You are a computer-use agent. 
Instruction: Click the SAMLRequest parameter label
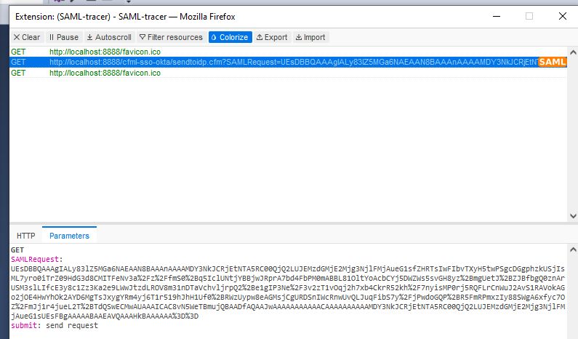tap(36, 259)
